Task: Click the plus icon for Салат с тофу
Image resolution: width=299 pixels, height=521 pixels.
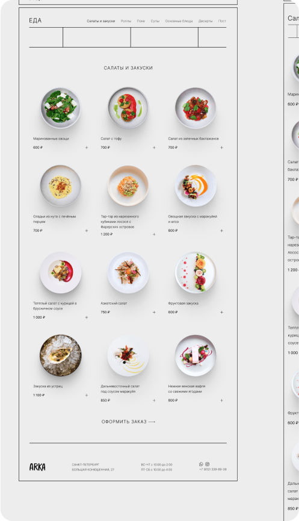Action: pyautogui.click(x=154, y=148)
